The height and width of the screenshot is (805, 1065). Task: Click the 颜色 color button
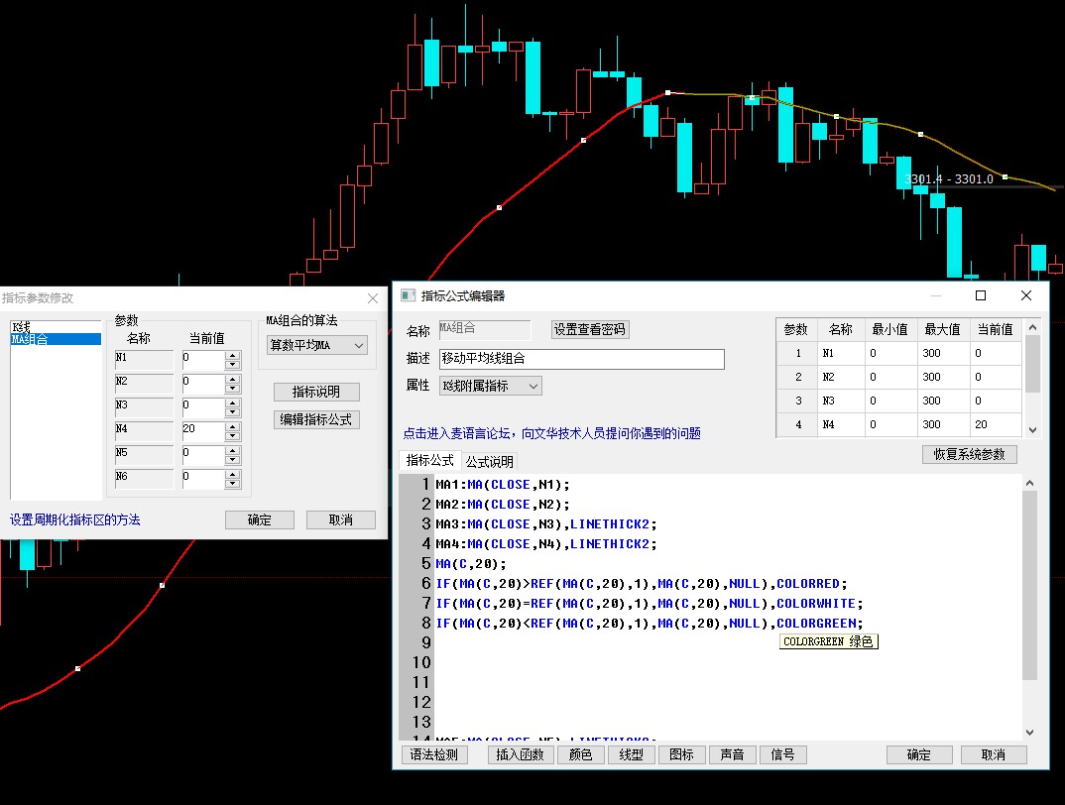[580, 754]
